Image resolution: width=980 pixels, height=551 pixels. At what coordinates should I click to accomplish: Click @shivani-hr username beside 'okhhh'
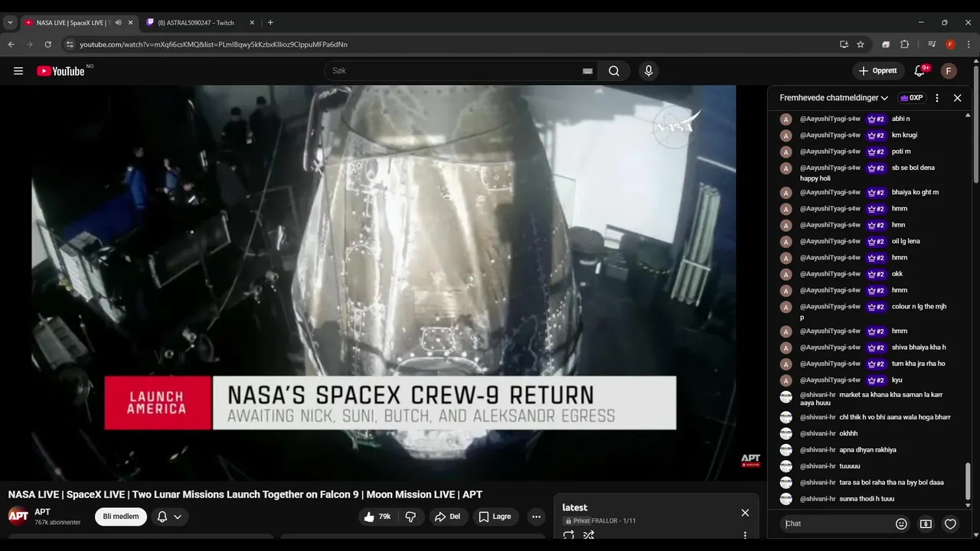pyautogui.click(x=818, y=434)
